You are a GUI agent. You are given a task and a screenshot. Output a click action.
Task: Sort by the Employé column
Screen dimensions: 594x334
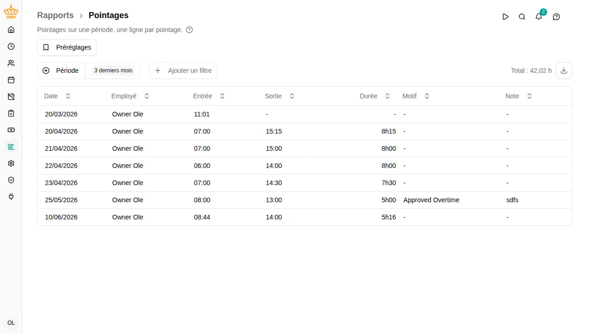pos(130,96)
